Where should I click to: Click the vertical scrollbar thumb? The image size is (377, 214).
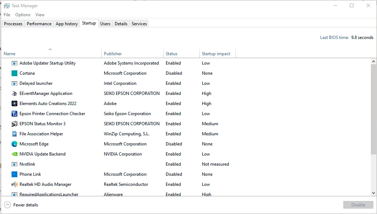pyautogui.click(x=373, y=109)
